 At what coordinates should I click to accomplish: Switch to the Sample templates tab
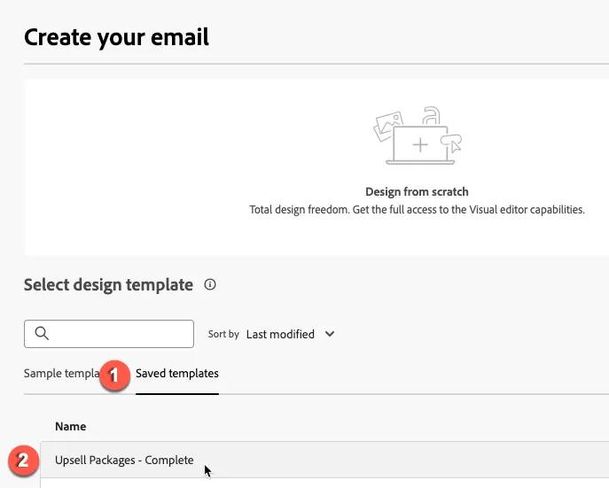point(61,374)
